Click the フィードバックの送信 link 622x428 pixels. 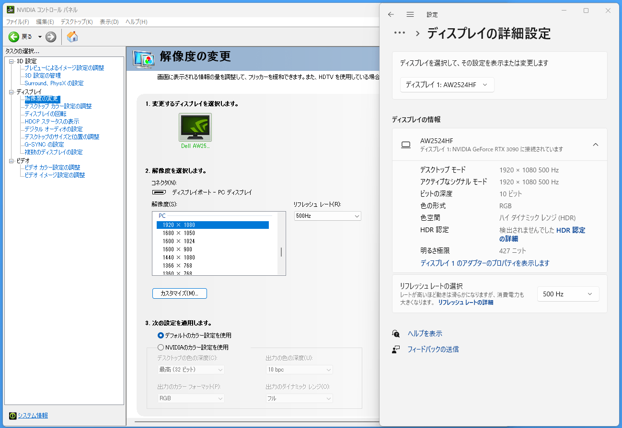click(x=433, y=349)
